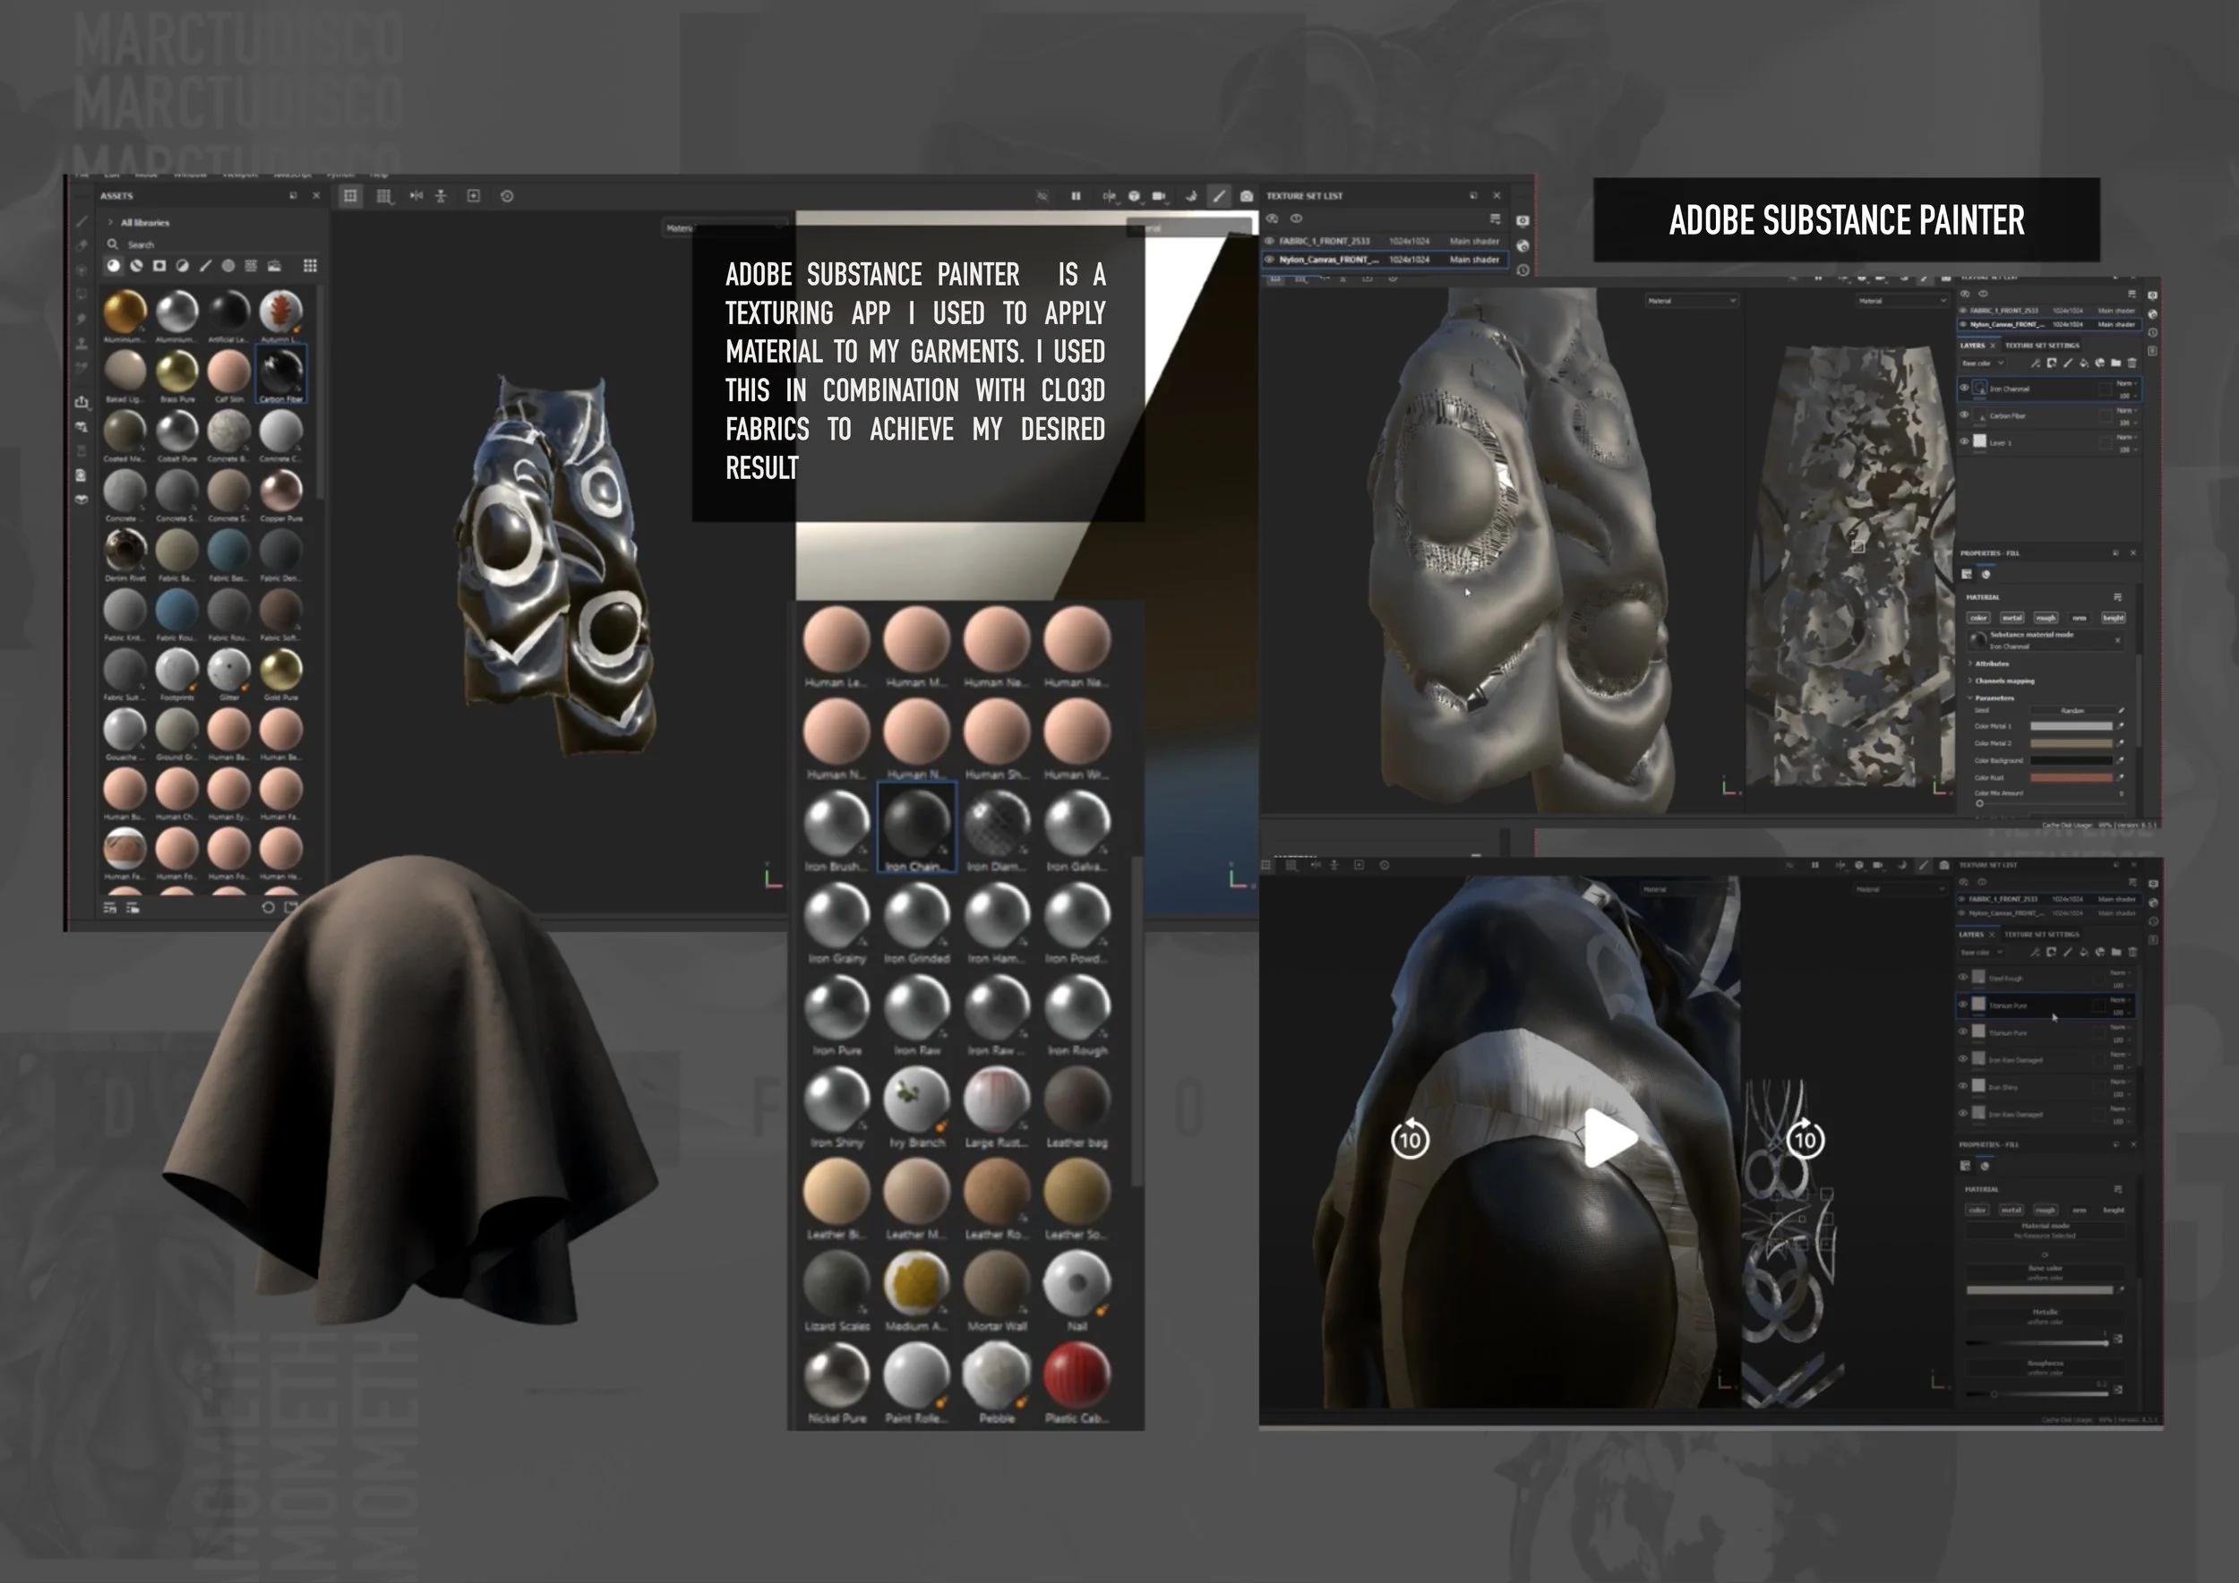Select the Carbon Fiber material thumbnail
This screenshot has width=2239, height=1583.
(x=281, y=373)
